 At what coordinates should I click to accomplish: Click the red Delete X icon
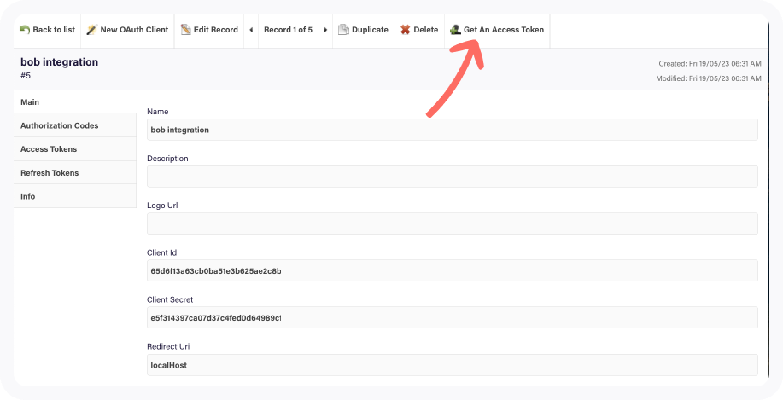pyautogui.click(x=406, y=30)
